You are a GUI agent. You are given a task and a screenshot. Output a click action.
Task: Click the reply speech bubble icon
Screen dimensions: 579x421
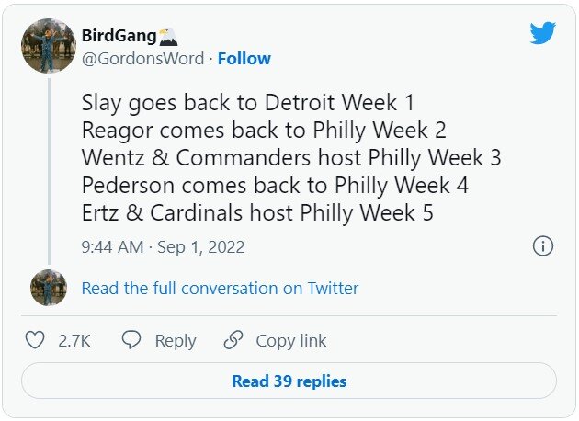tap(131, 340)
